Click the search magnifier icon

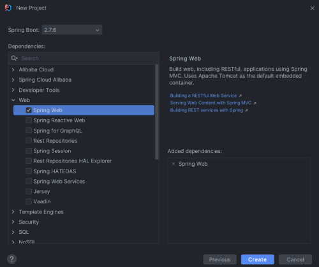[14, 58]
